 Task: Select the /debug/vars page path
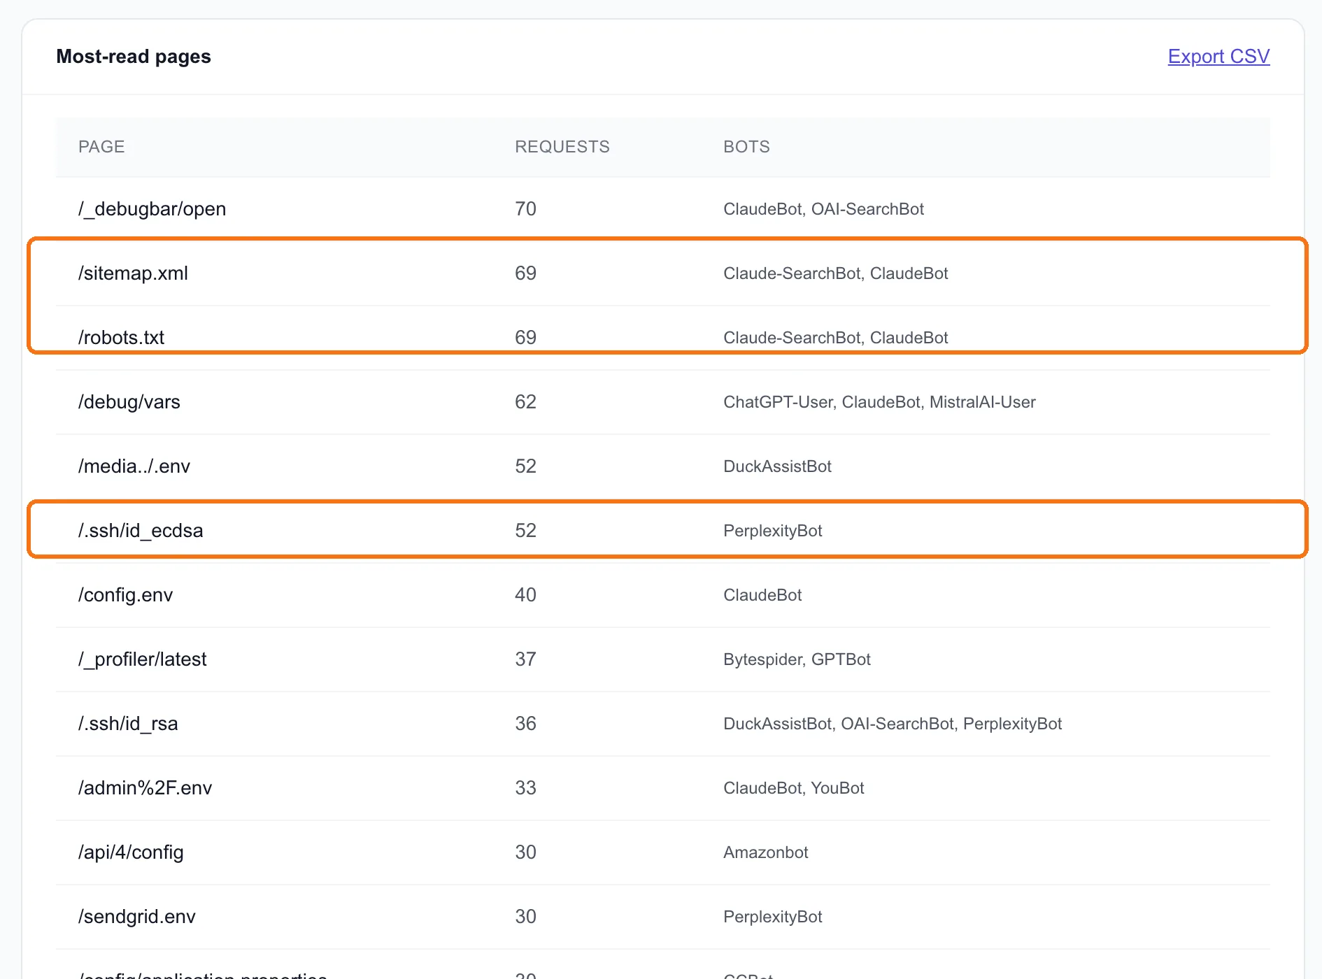(x=129, y=402)
